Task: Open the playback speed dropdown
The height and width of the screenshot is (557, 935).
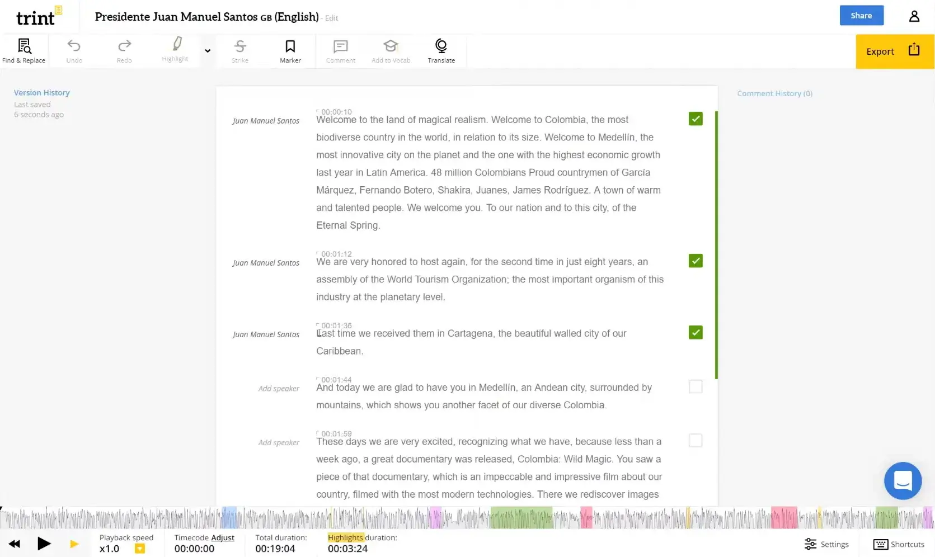Action: pyautogui.click(x=140, y=549)
